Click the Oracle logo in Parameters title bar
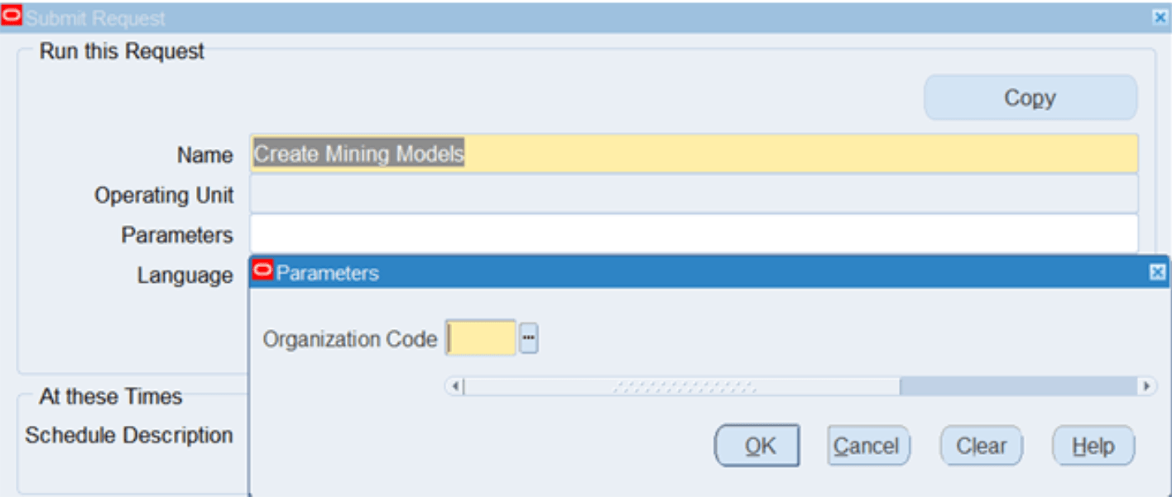This screenshot has height=501, width=1172. [263, 271]
